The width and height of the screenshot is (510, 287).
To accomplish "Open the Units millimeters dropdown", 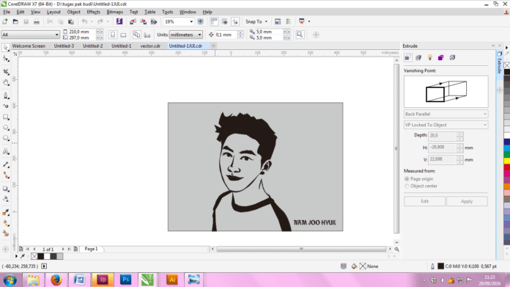I will tap(185, 34).
